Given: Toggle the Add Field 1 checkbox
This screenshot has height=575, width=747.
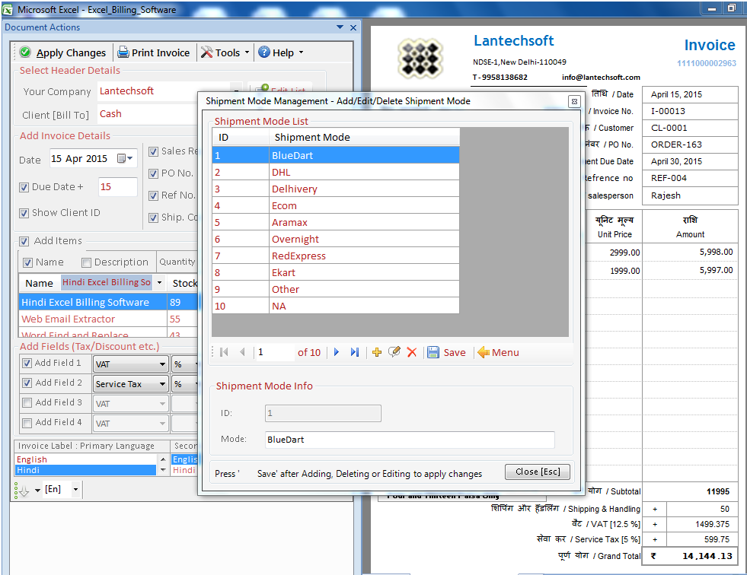Looking at the screenshot, I should [27, 364].
